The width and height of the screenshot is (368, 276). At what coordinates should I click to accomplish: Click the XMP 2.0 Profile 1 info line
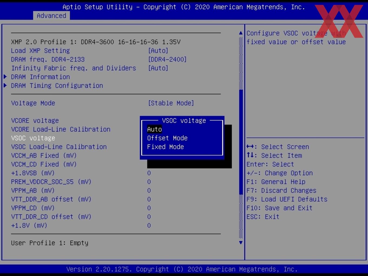click(x=96, y=42)
